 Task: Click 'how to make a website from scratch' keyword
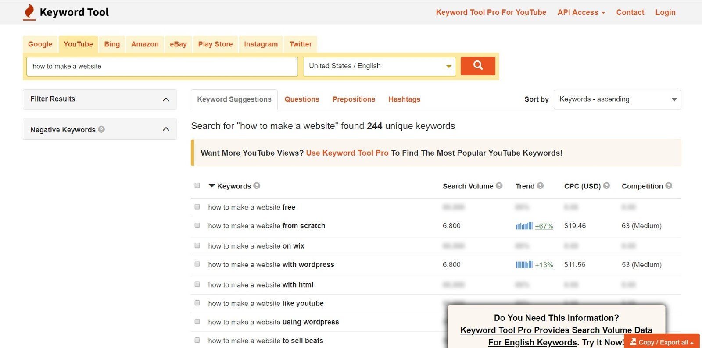coord(267,226)
